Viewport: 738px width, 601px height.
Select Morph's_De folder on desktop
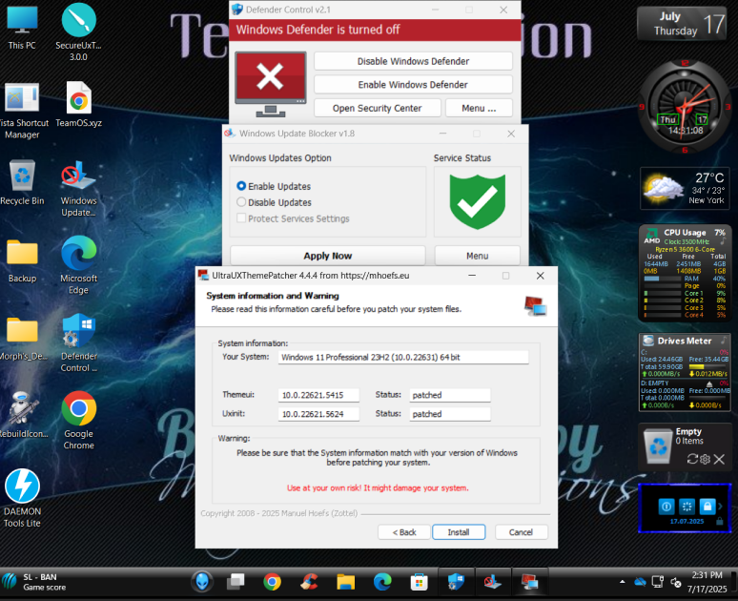pos(22,338)
